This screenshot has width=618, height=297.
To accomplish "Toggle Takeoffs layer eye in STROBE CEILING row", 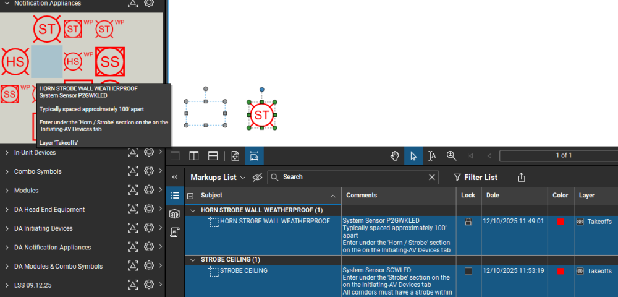I will 580,271.
